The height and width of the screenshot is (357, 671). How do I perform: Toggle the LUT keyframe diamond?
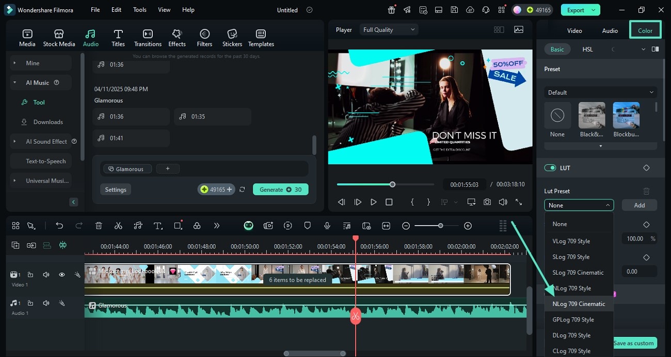646,168
